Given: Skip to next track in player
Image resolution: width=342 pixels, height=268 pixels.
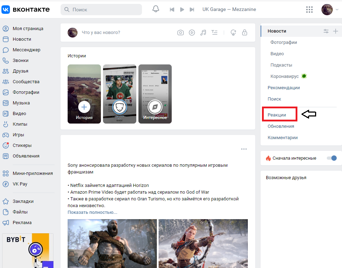Looking at the screenshot, I should click(192, 10).
